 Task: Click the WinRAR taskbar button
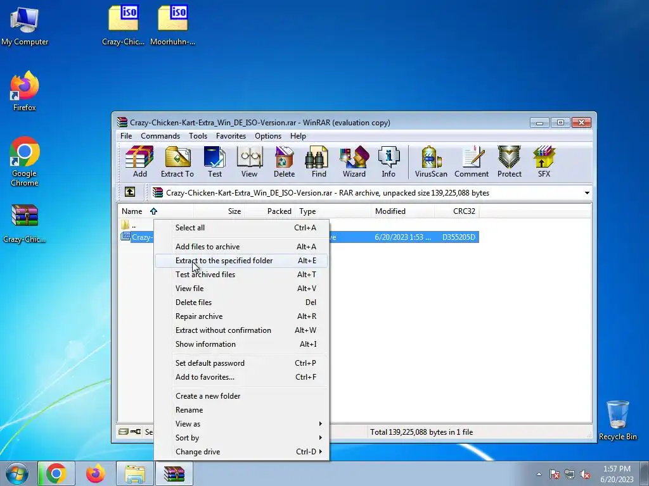[174, 473]
